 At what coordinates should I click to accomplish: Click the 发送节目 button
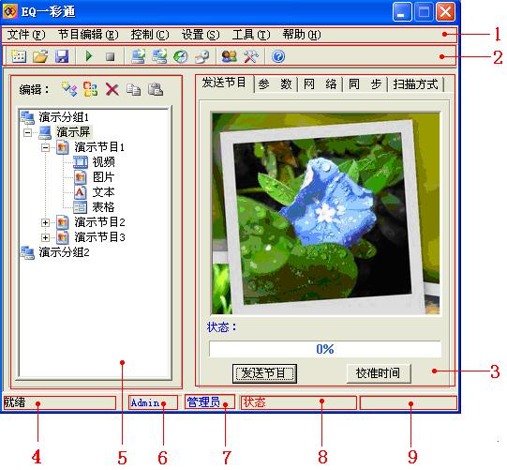pyautogui.click(x=264, y=373)
